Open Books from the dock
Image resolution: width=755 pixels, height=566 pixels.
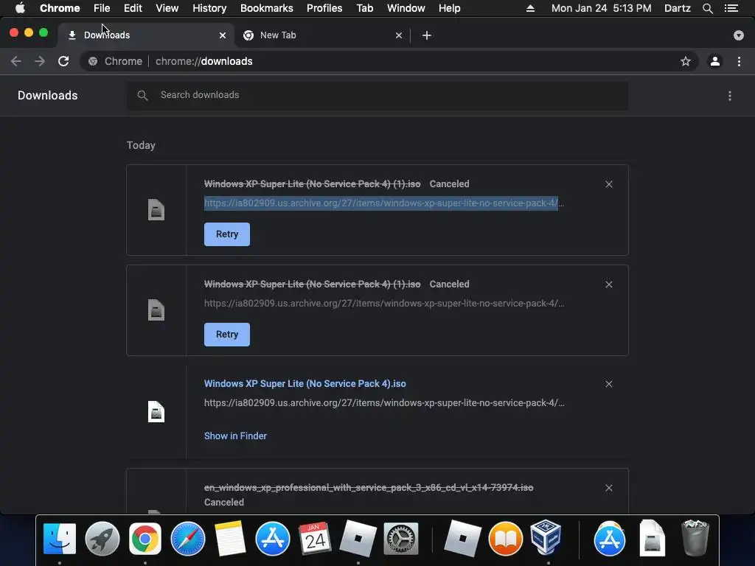[x=505, y=539]
